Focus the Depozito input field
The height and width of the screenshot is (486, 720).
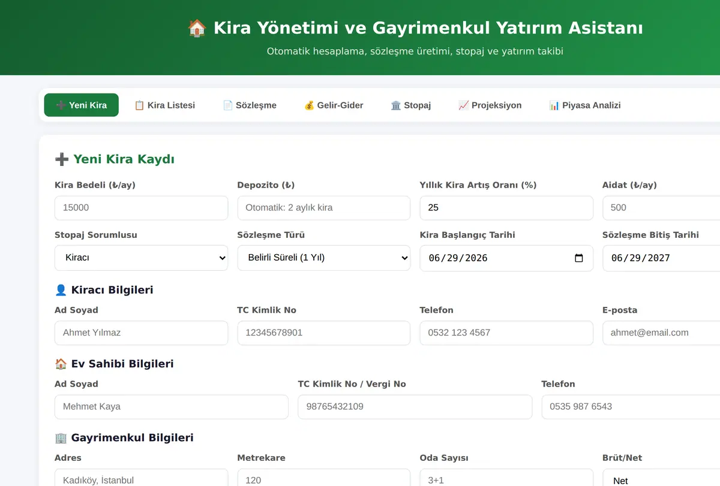[324, 207]
